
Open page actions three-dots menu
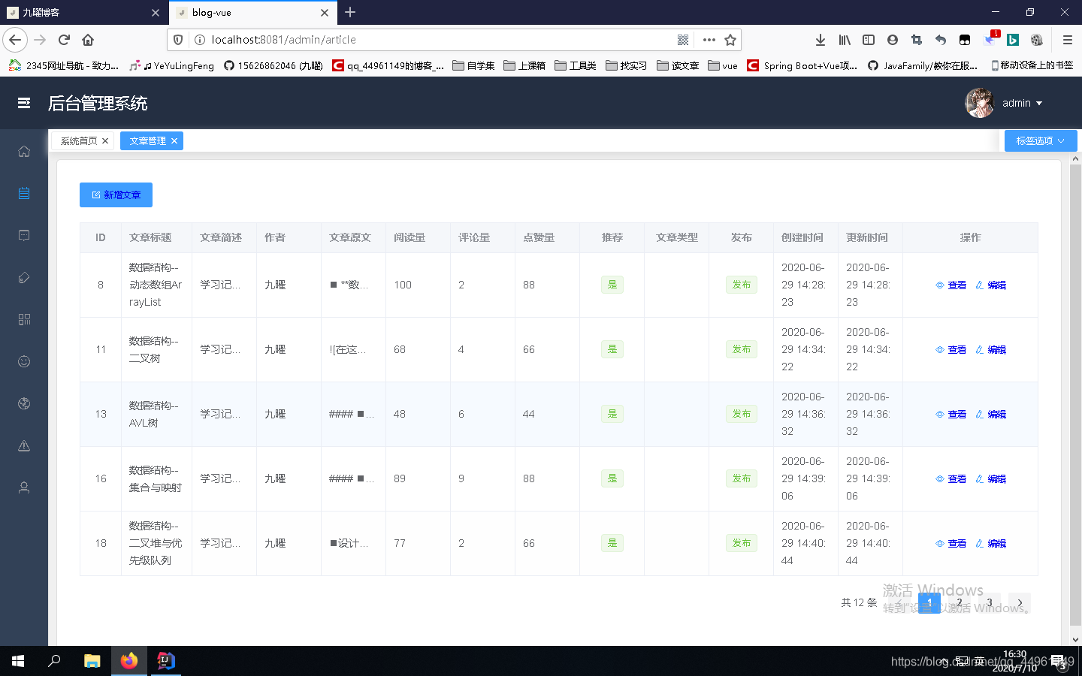tap(709, 40)
